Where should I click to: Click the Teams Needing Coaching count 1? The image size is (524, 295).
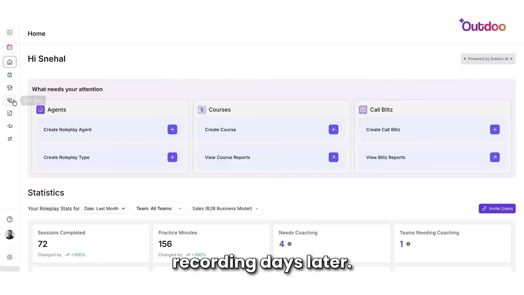(402, 244)
